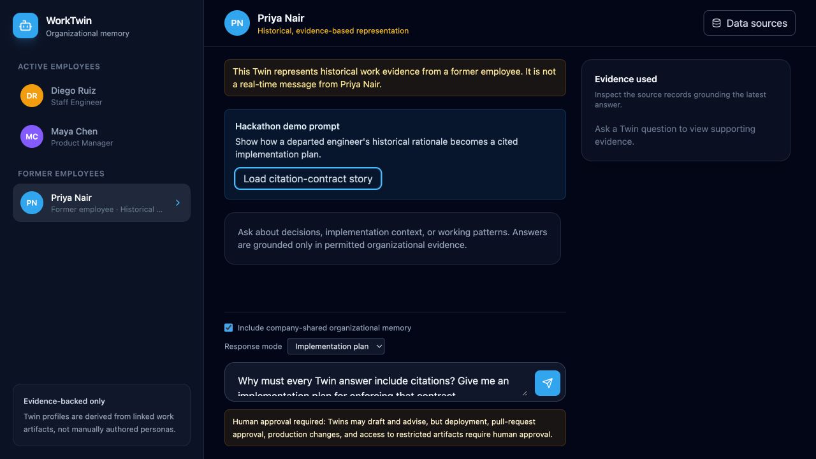Click the Hackathon demo prompt card title
Screen dimensions: 816x459
tap(288, 126)
